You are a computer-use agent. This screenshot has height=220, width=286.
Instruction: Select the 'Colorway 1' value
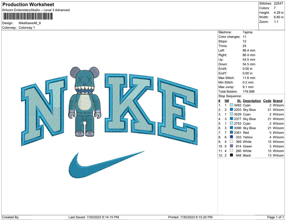pyautogui.click(x=27, y=28)
